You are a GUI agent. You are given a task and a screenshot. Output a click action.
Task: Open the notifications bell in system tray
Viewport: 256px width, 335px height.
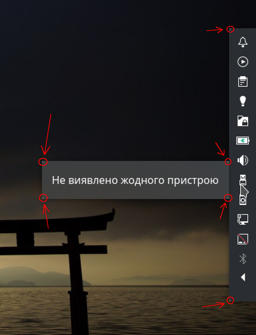243,42
